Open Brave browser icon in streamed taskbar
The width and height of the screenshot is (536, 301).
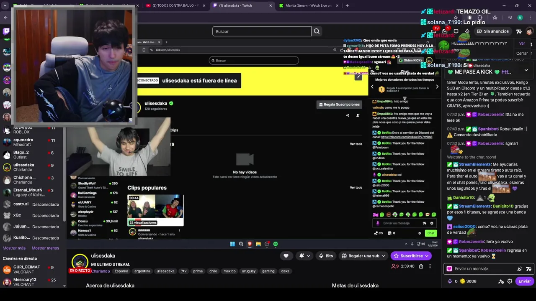click(x=250, y=244)
